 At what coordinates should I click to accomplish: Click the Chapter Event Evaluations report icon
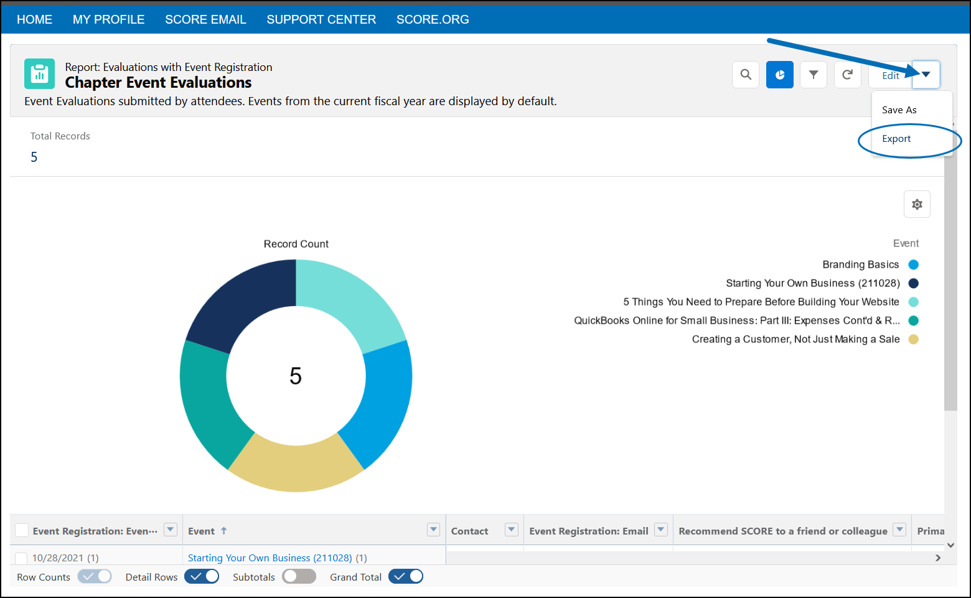[39, 74]
